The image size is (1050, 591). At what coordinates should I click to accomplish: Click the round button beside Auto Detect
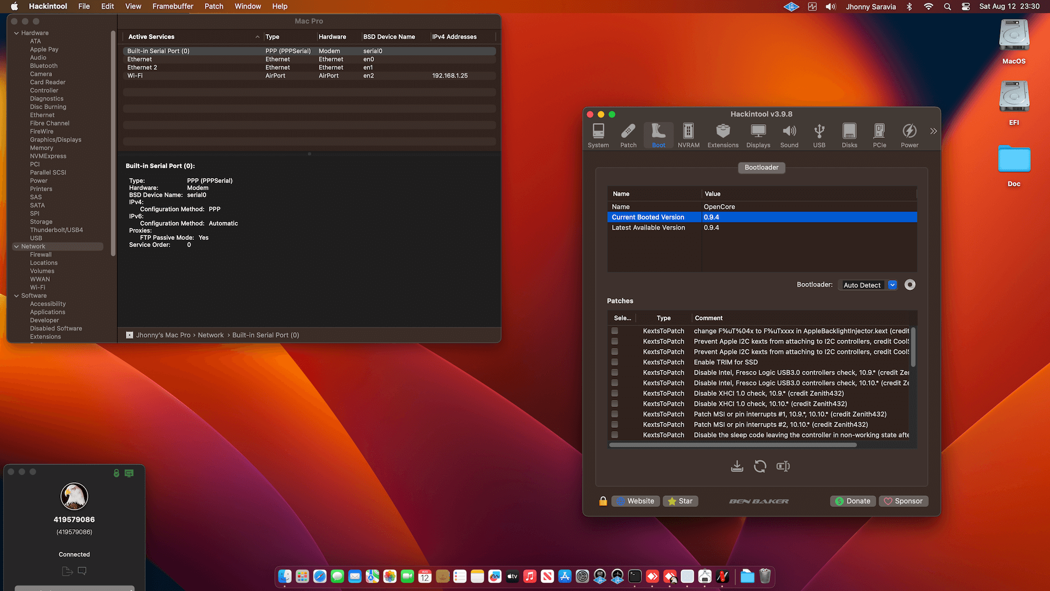[x=910, y=285]
